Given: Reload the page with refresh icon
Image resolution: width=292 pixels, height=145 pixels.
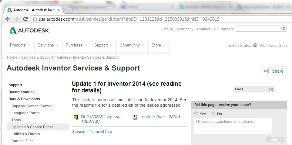Looking at the screenshot, I should (x=25, y=19).
